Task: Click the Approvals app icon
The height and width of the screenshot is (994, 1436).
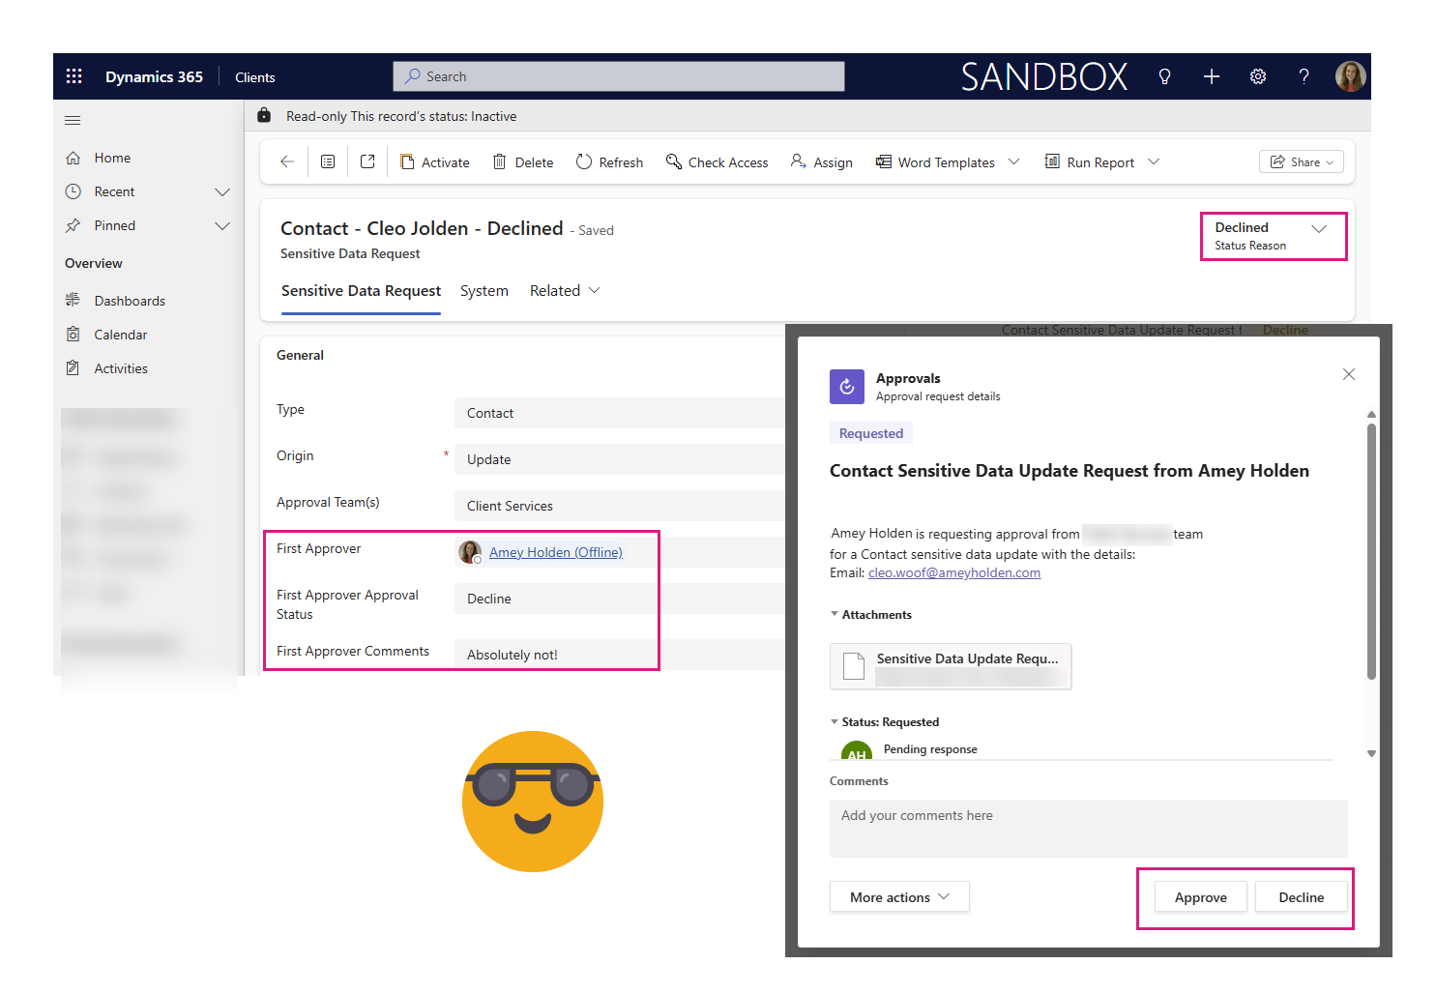Action: pos(847,387)
